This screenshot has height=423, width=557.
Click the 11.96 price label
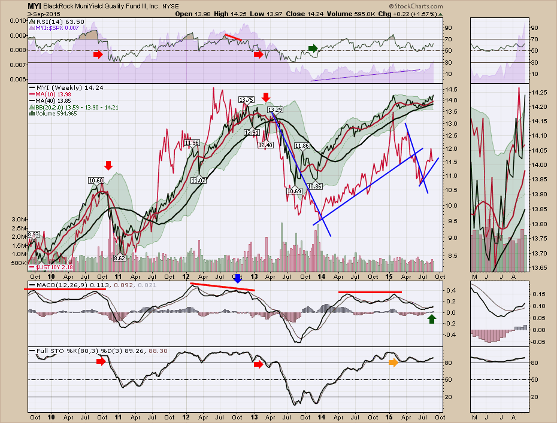[192, 142]
